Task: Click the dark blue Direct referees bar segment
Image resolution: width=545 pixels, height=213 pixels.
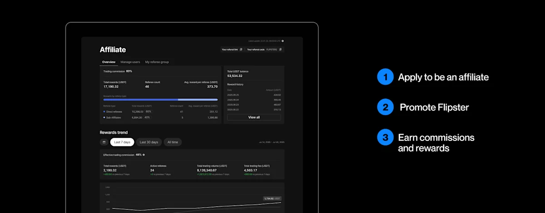Action: tap(140, 100)
